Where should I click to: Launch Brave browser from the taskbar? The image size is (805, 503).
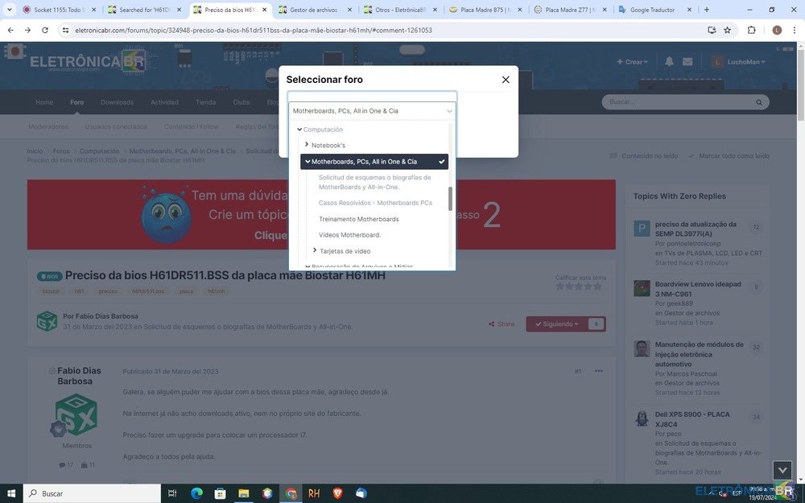337,493
